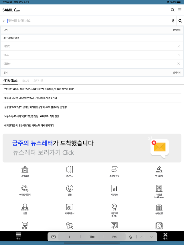The height and width of the screenshot is (245, 184).
Task: Open the 조세법령 icon
Action: pos(25,170)
